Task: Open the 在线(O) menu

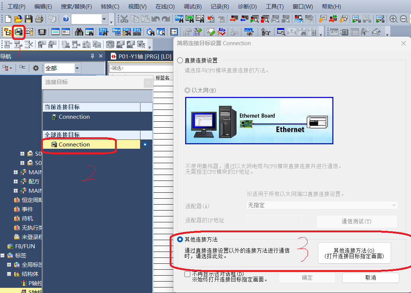Action: point(165,7)
